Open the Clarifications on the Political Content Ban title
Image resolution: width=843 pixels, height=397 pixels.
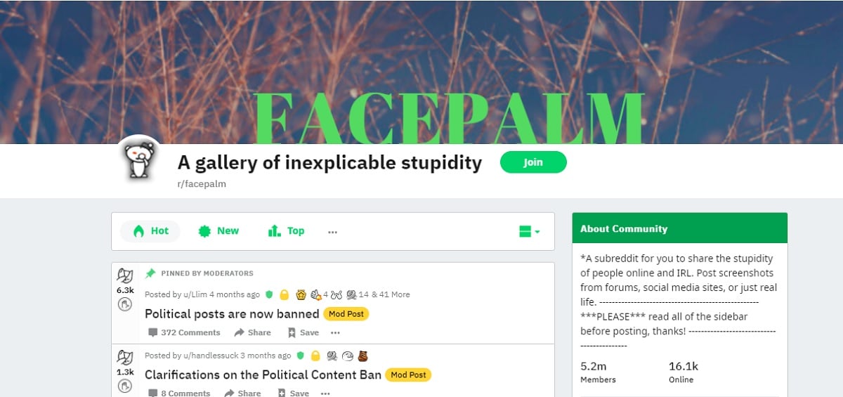tap(263, 375)
